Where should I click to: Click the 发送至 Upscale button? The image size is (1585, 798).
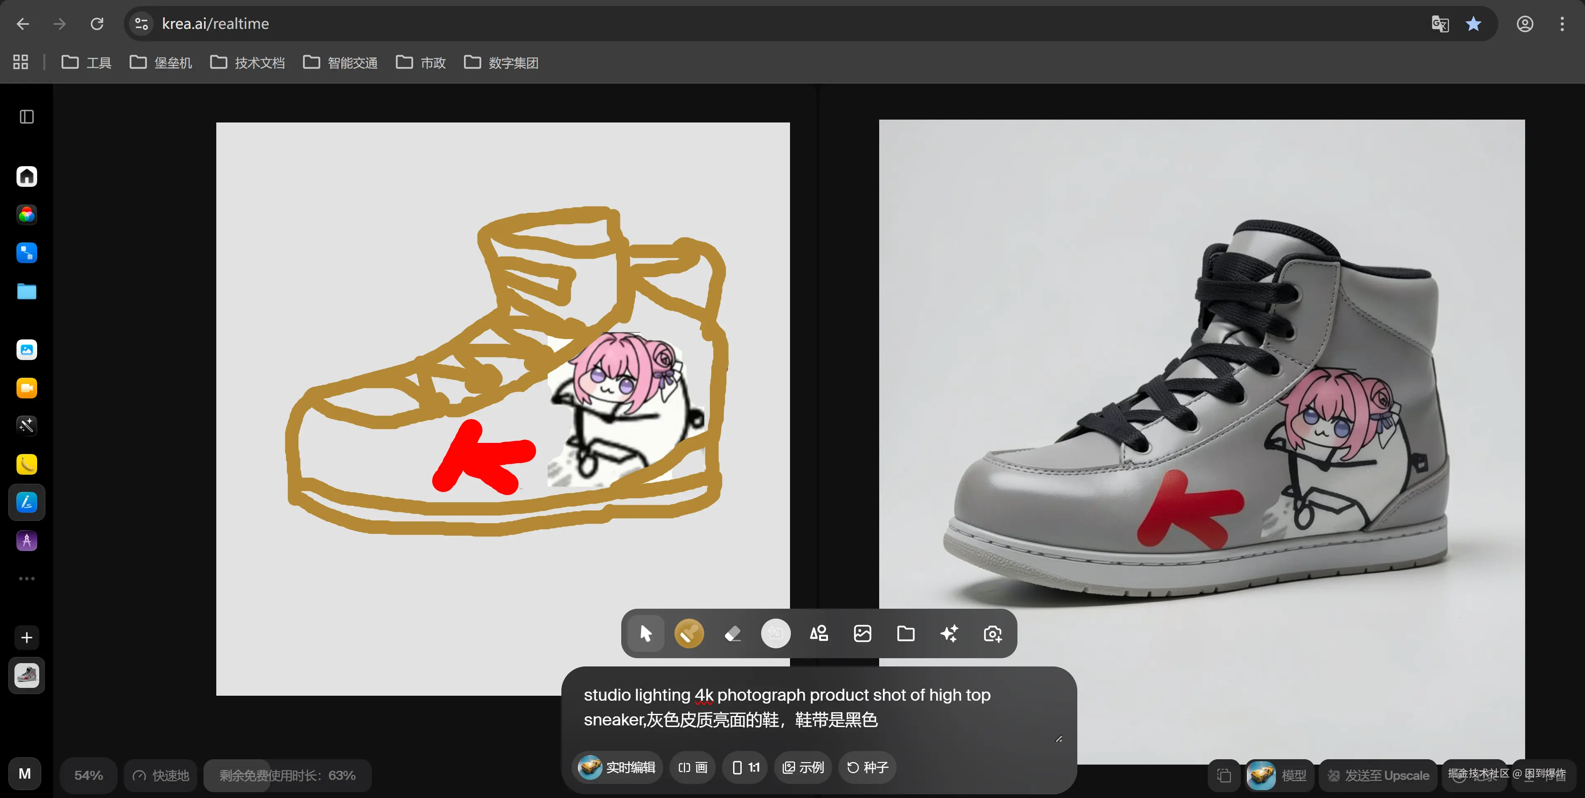[x=1378, y=775]
